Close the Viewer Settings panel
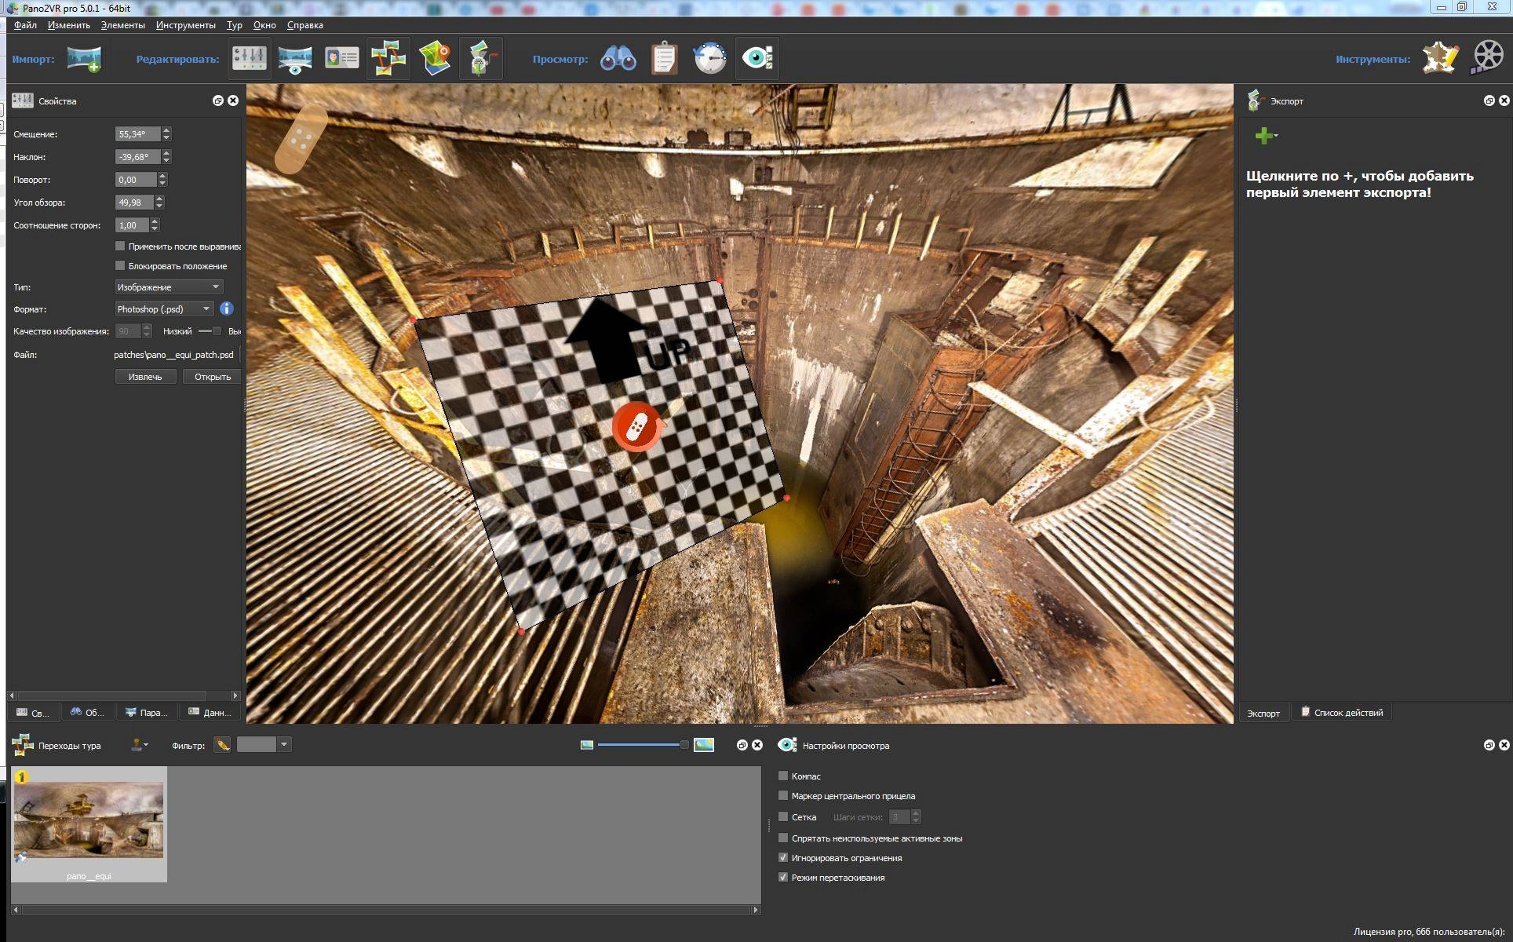This screenshot has height=942, width=1513. [1504, 745]
